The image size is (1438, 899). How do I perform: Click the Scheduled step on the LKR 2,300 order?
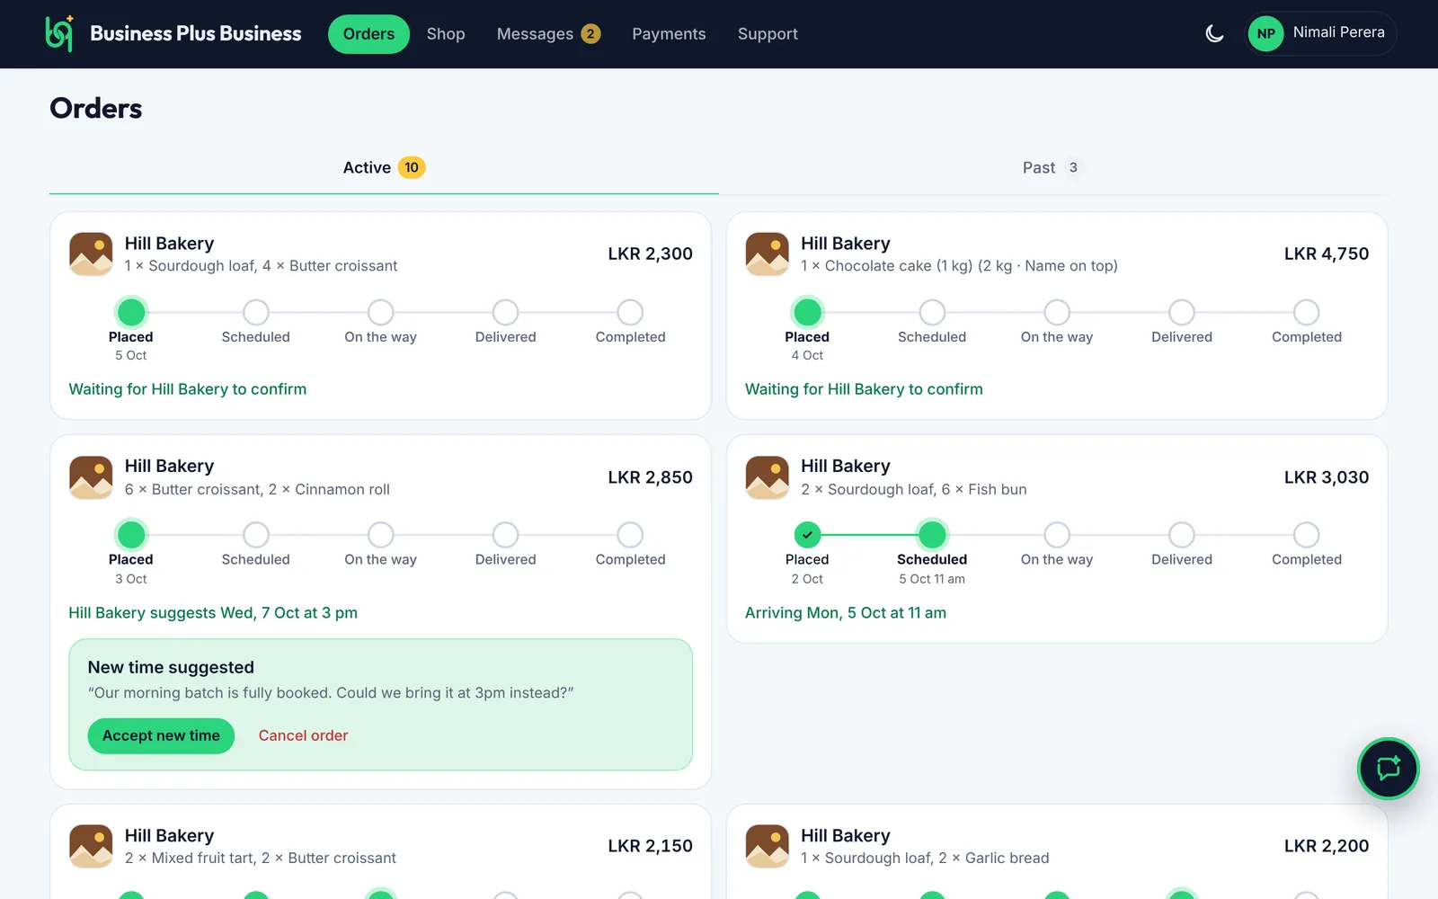point(256,312)
